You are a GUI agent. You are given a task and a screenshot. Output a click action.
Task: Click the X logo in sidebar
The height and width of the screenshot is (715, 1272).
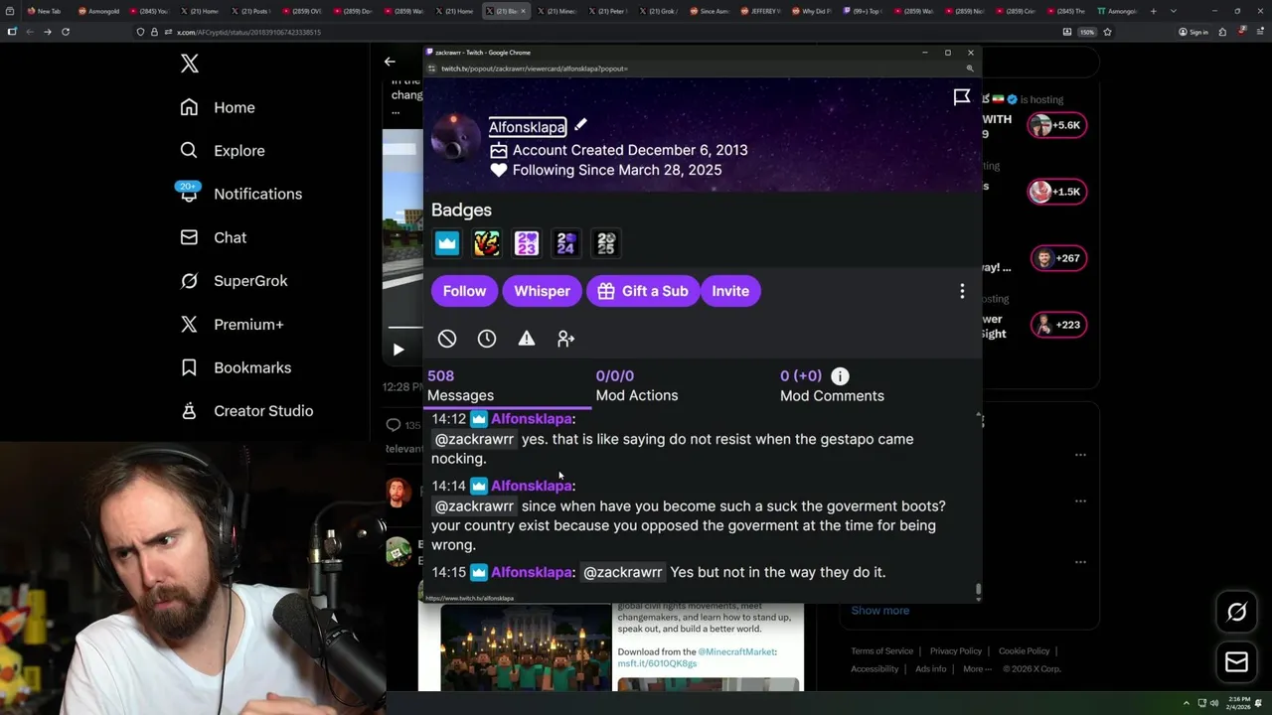[190, 65]
